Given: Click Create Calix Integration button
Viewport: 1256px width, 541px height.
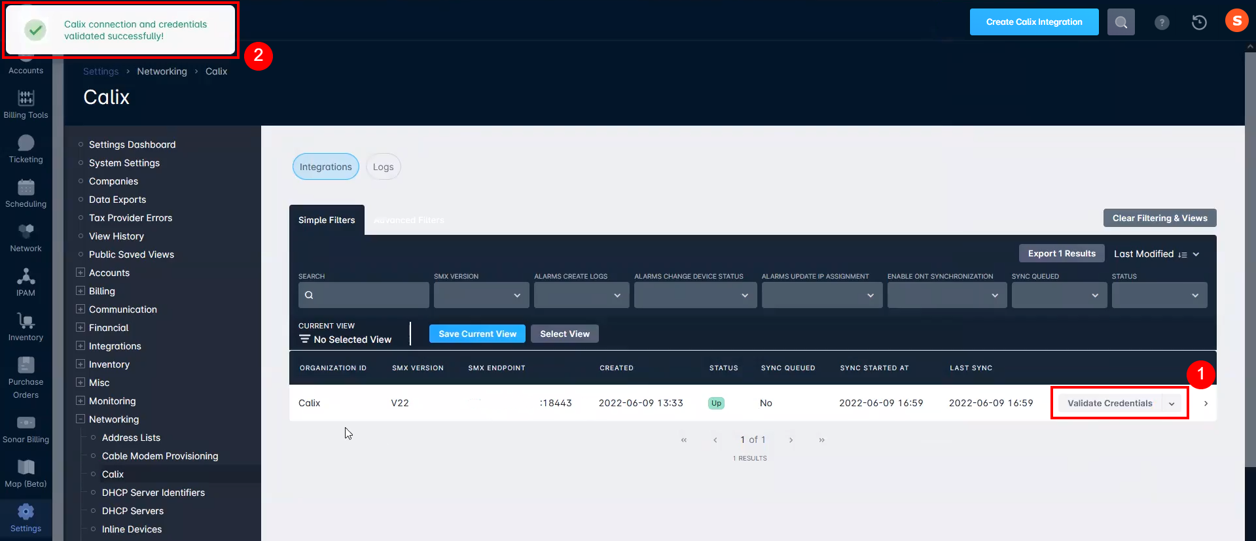Looking at the screenshot, I should coord(1034,22).
